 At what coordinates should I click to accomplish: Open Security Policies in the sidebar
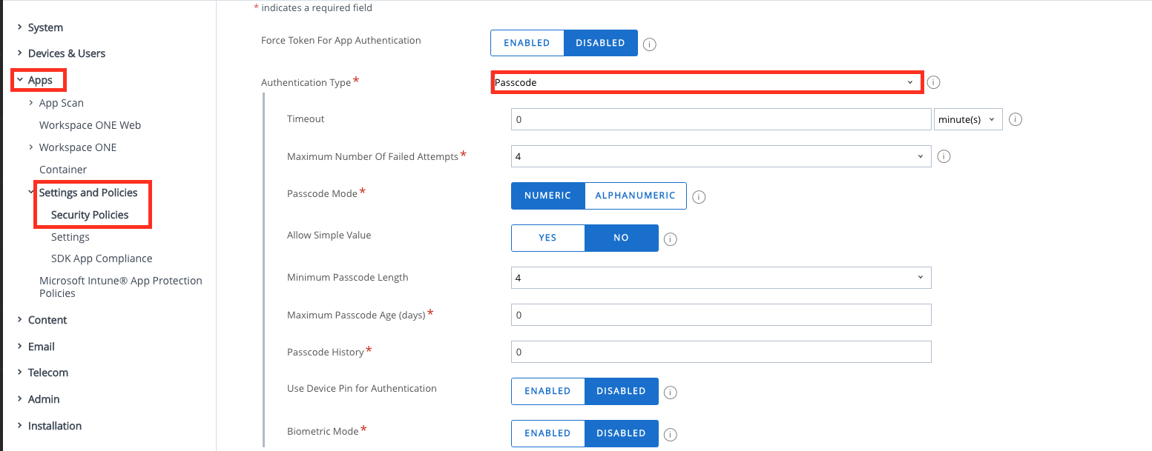(x=90, y=215)
